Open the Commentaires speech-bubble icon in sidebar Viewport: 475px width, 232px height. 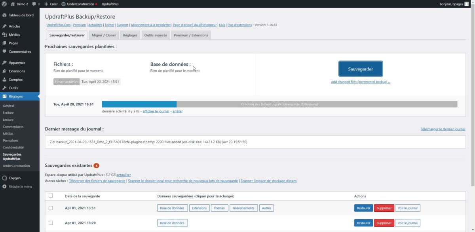[4, 51]
